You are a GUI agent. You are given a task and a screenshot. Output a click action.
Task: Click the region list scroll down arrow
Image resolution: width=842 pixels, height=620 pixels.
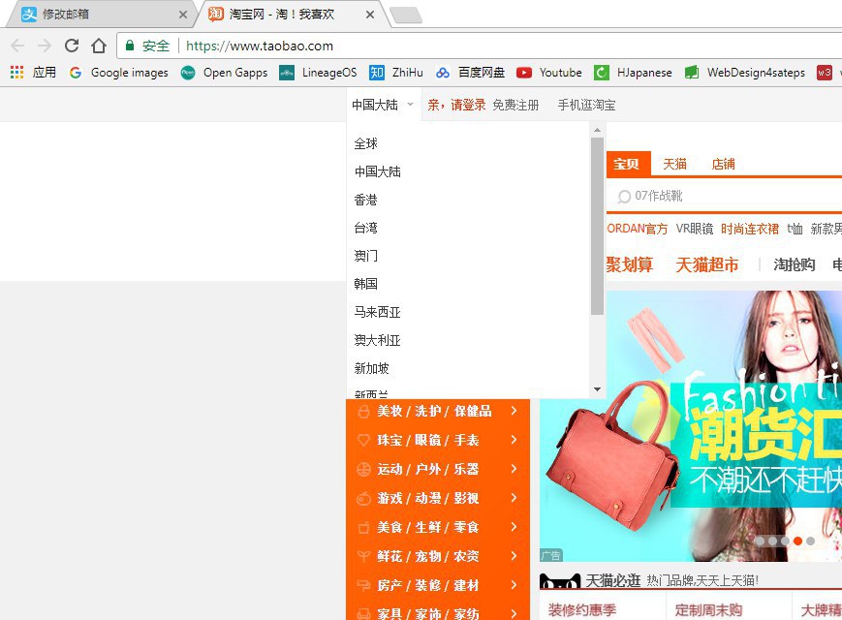[597, 389]
